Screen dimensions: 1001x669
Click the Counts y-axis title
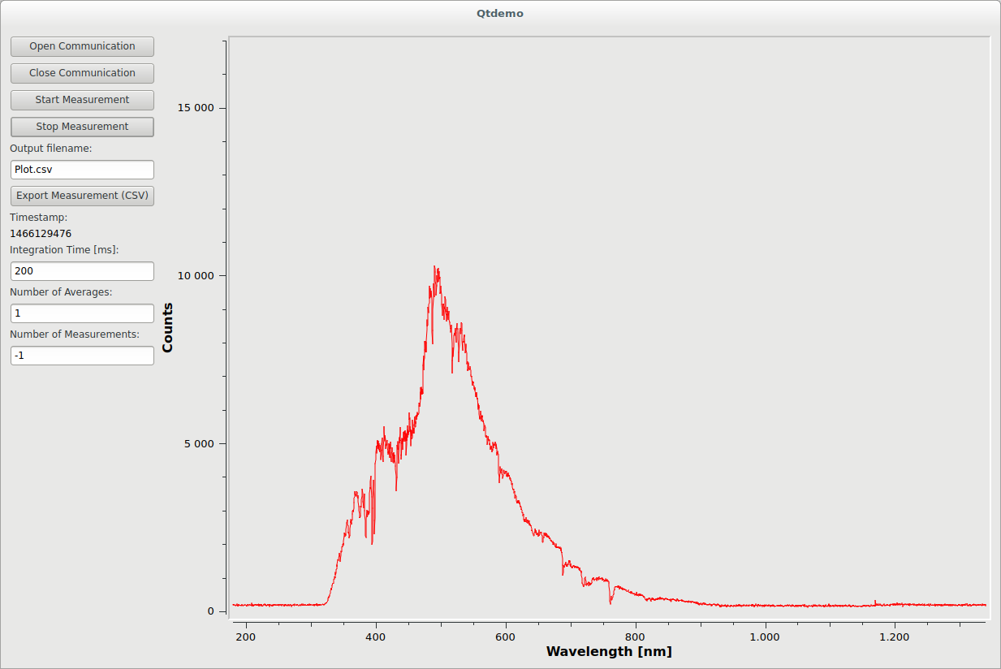point(168,327)
